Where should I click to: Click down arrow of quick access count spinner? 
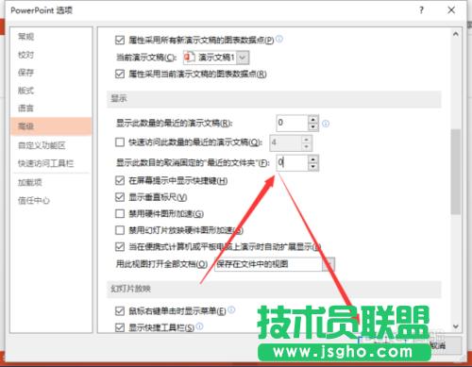307,146
